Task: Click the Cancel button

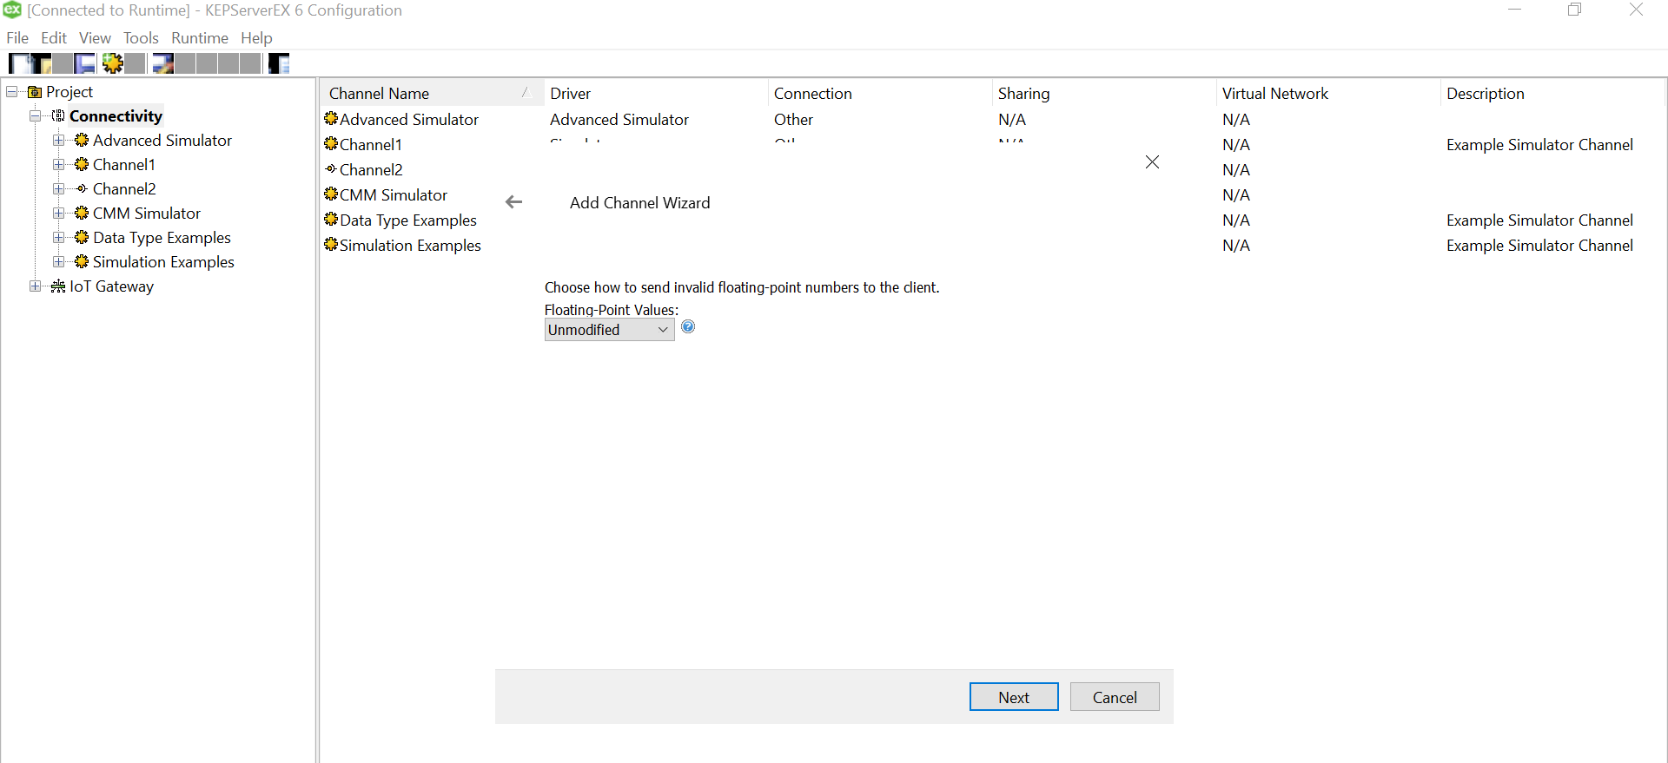Action: tap(1114, 697)
